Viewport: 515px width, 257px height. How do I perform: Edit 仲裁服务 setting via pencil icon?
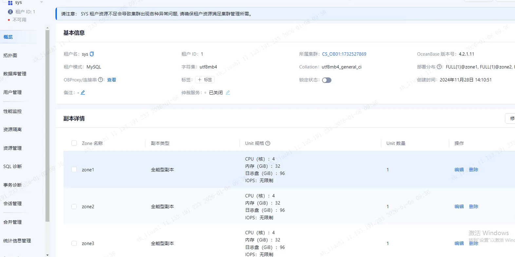pos(228,93)
